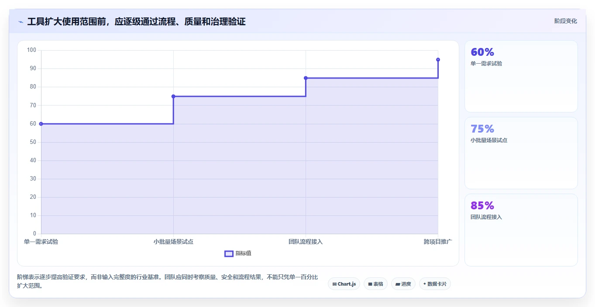Click the 团队流程接入 caption under 85%

click(486, 217)
